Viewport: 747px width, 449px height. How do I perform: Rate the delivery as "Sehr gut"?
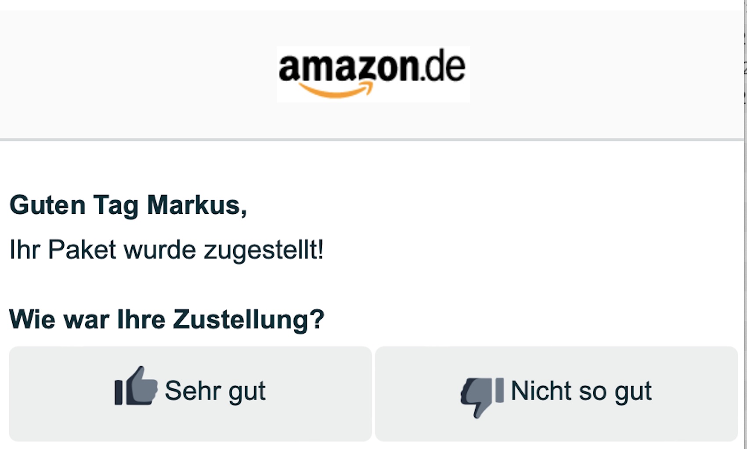pos(190,393)
